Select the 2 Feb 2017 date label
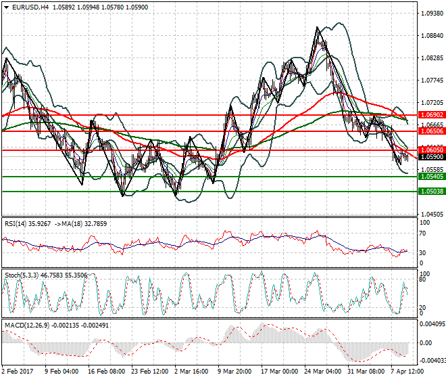This screenshot has height=379, width=446. (18, 372)
